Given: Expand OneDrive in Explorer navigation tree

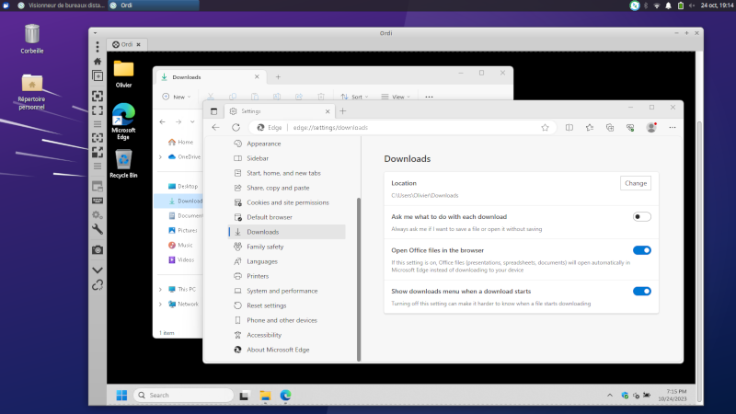Looking at the screenshot, I should pyautogui.click(x=160, y=156).
